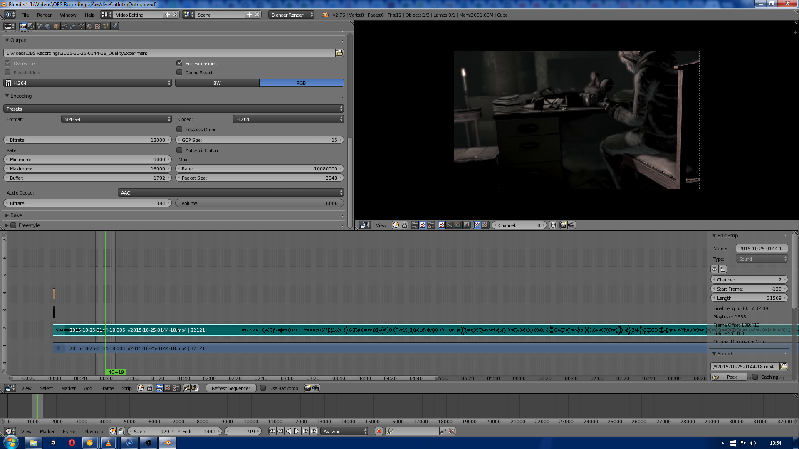799x449 pixels.
Task: Insert keyframe icon in timeline header
Action: [443, 431]
